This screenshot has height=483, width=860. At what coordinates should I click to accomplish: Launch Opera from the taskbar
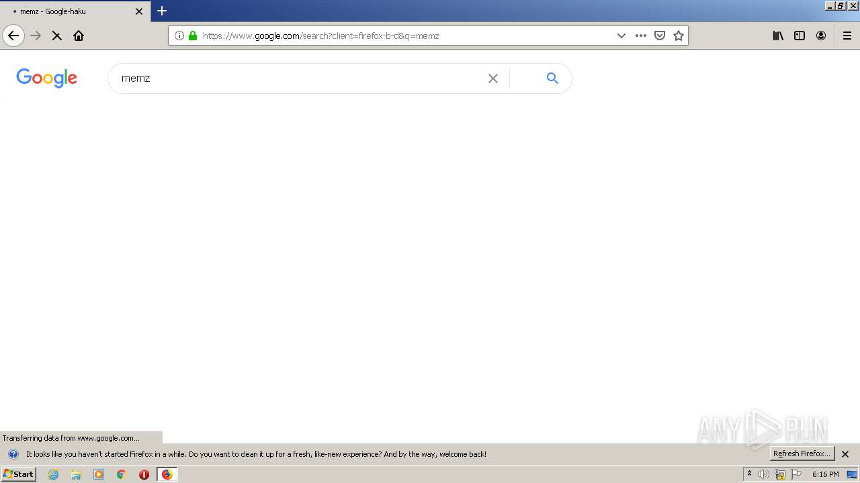(x=144, y=474)
